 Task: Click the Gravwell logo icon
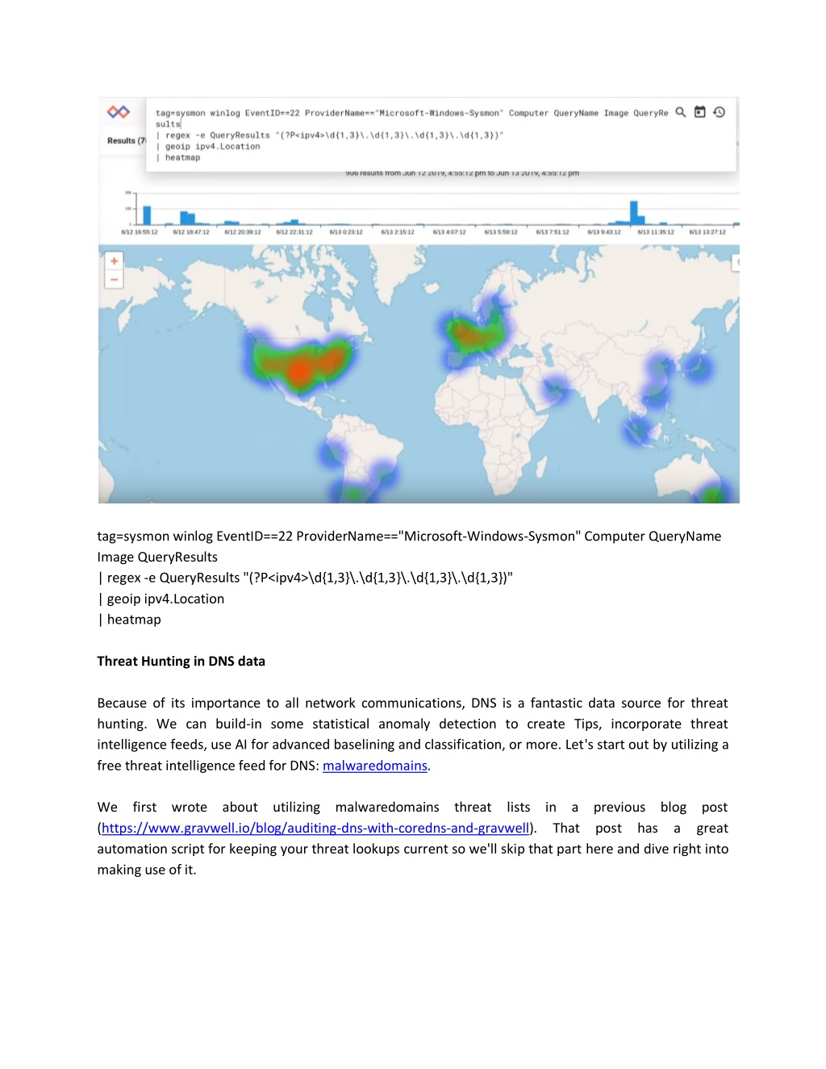click(119, 112)
